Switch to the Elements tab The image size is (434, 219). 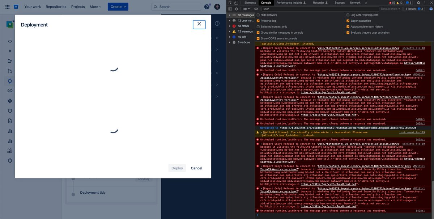click(x=250, y=3)
